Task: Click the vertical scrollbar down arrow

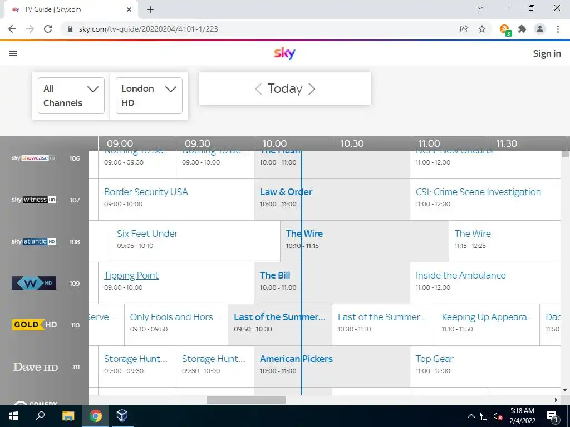Action: coord(566,391)
